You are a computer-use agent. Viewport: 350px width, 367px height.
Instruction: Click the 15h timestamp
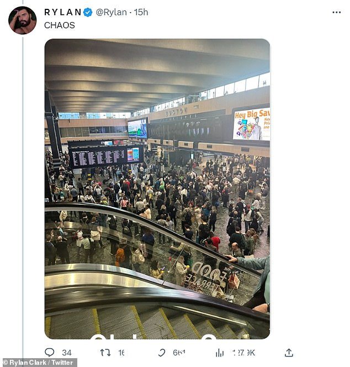(x=141, y=12)
